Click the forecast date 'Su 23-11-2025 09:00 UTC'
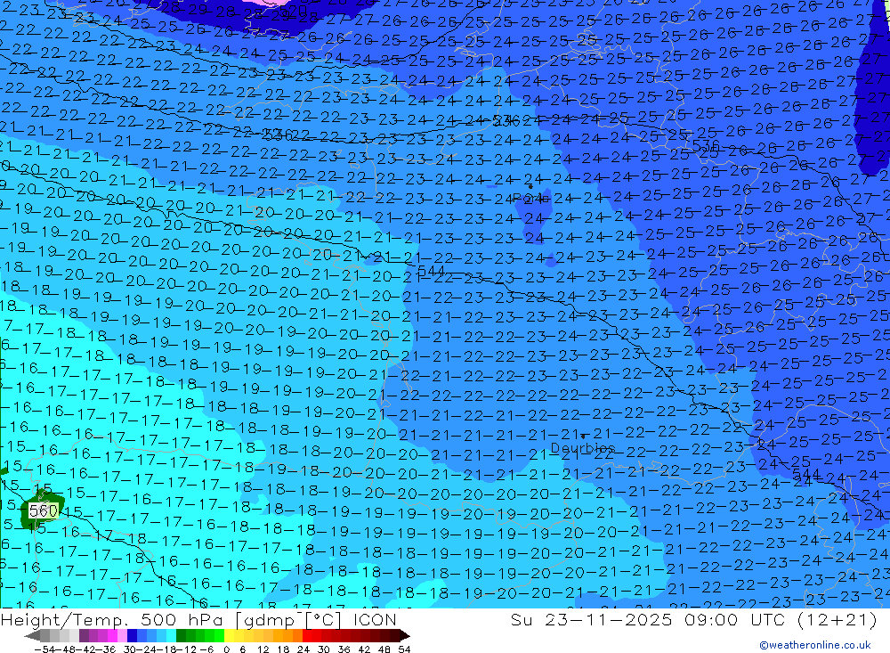 pyautogui.click(x=648, y=619)
